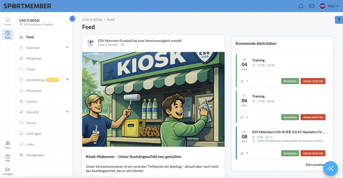Open the messages envelope icon

[x=312, y=6]
